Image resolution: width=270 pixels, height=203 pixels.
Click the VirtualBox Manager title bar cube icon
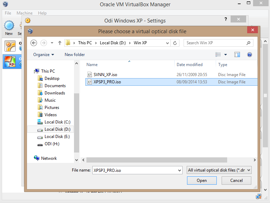pos(5,4)
